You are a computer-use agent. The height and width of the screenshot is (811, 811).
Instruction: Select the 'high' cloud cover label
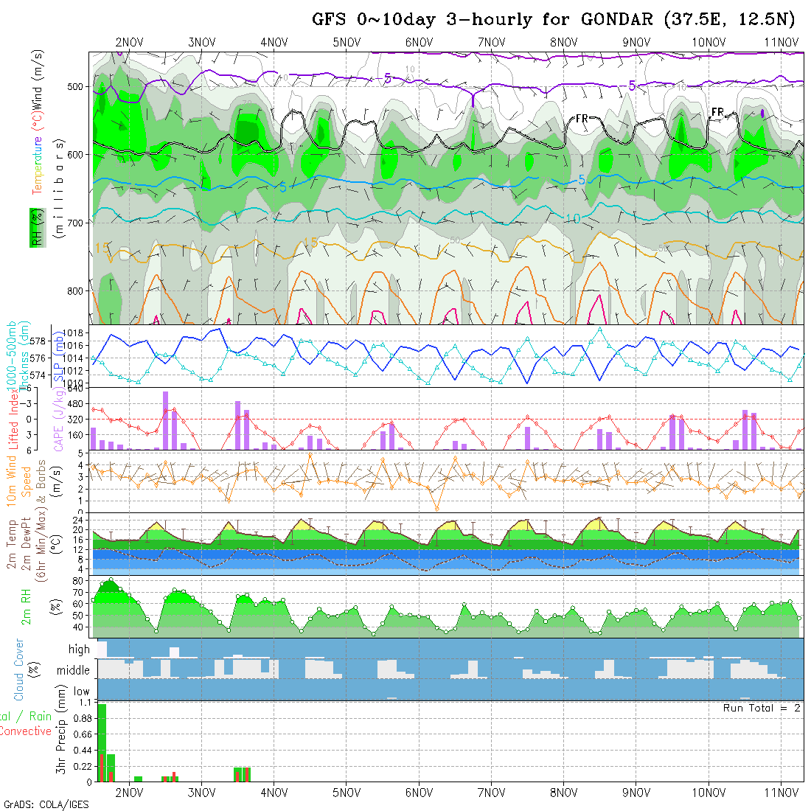point(79,650)
